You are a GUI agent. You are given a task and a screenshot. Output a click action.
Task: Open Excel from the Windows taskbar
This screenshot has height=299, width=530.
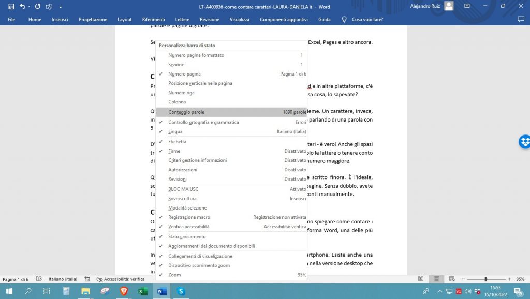click(x=142, y=291)
